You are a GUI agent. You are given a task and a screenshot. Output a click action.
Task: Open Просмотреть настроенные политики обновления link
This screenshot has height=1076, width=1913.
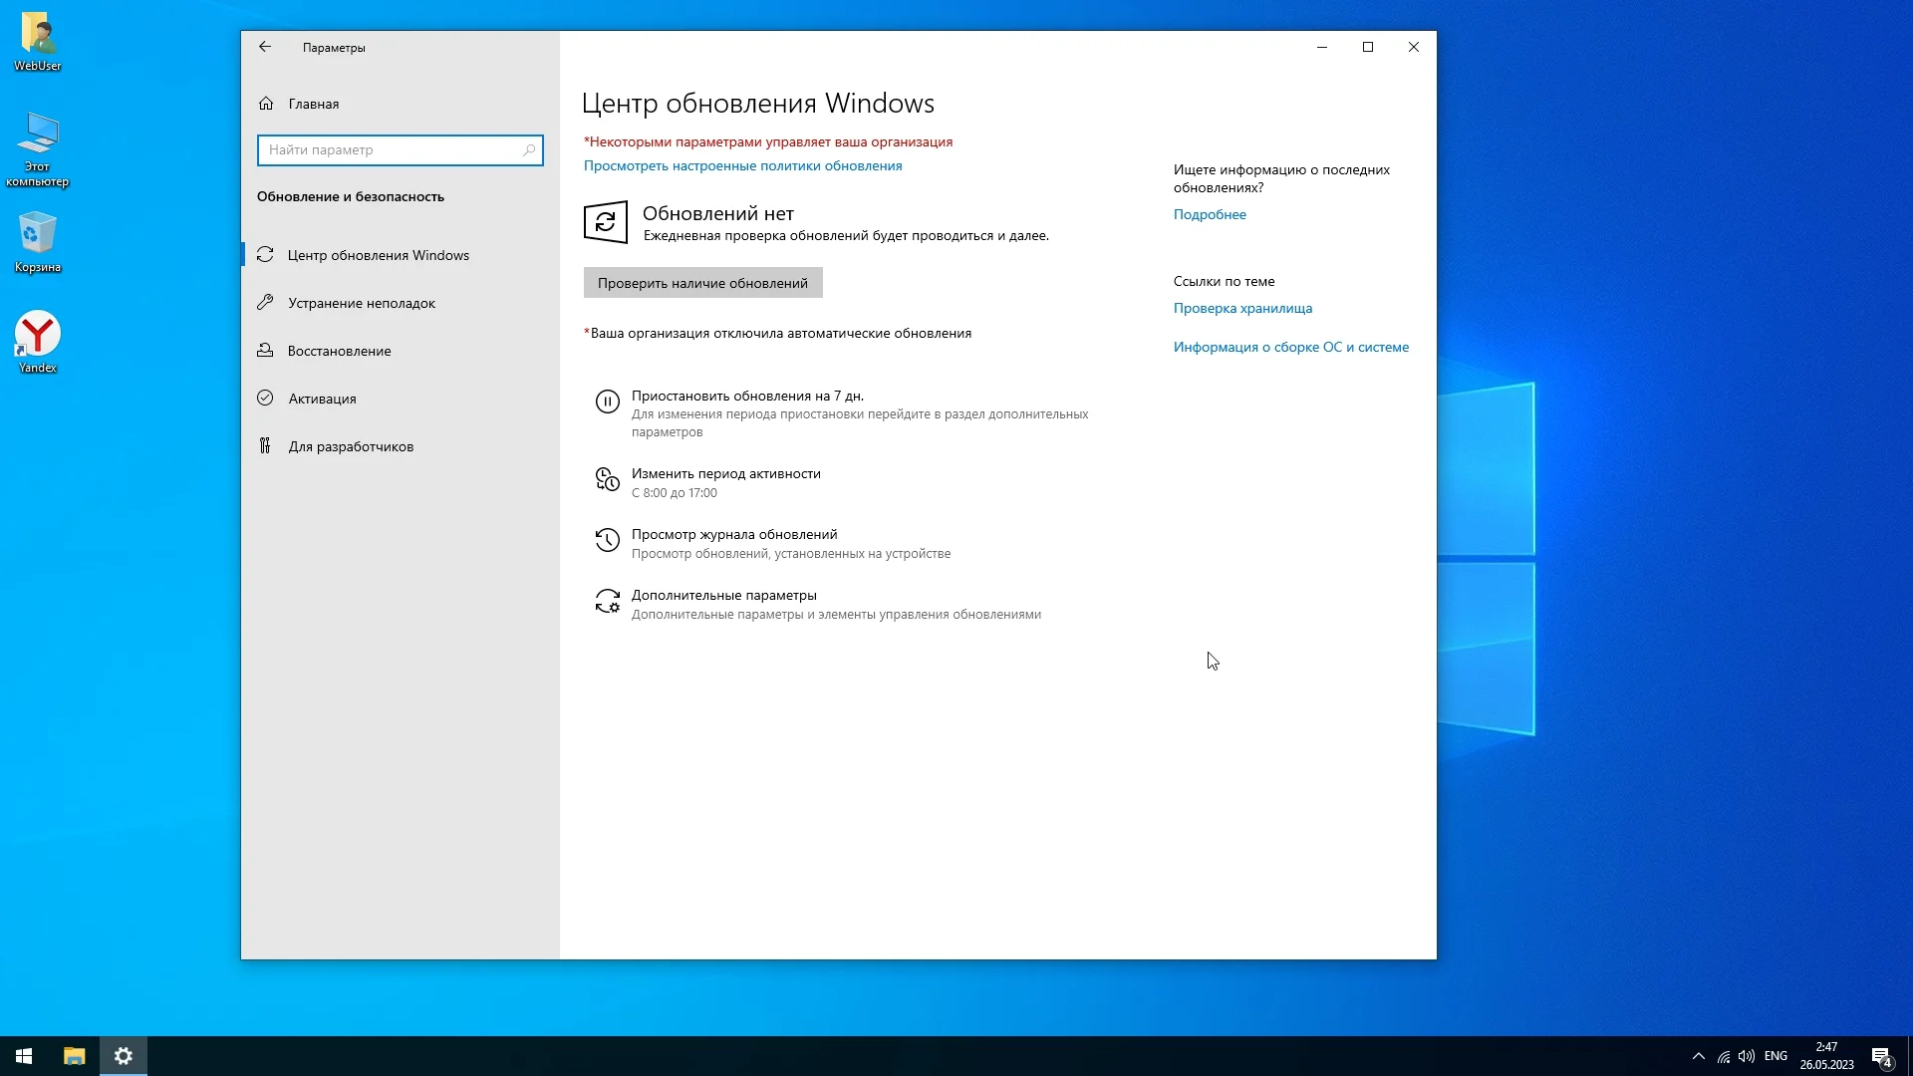(x=742, y=166)
